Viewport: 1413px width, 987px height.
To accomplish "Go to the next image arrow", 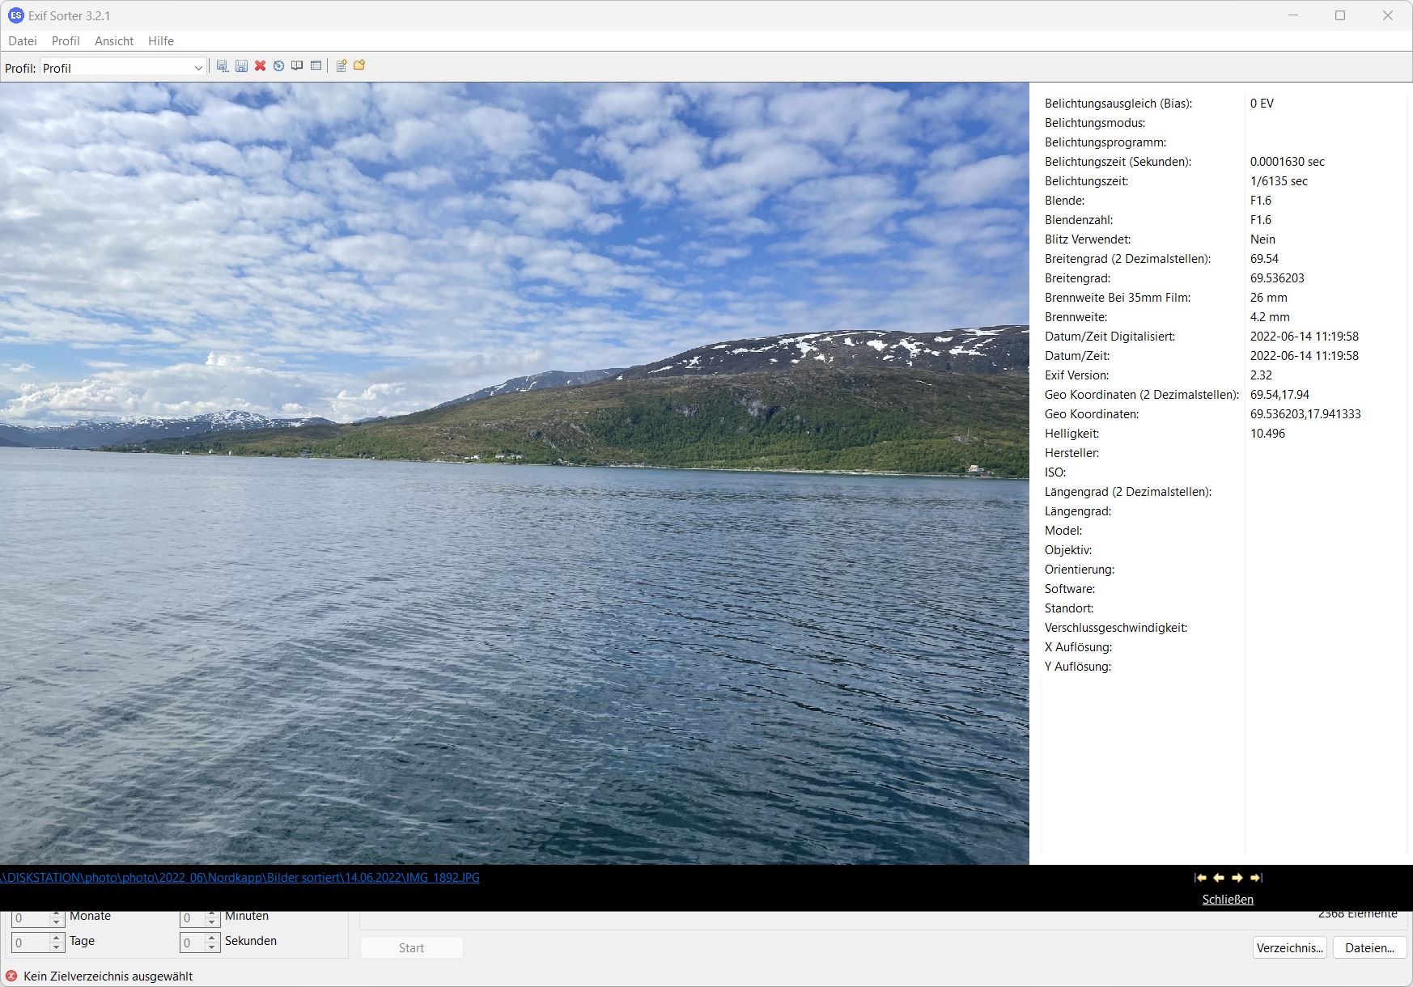I will click(1237, 878).
